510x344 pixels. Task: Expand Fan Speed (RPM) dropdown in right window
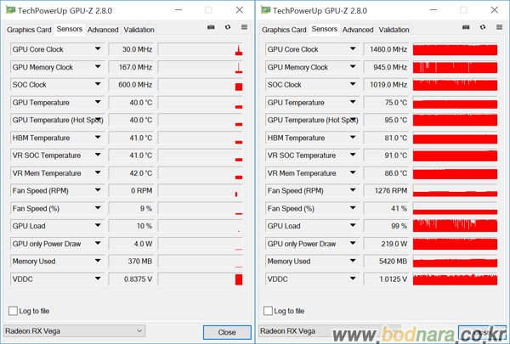353,190
